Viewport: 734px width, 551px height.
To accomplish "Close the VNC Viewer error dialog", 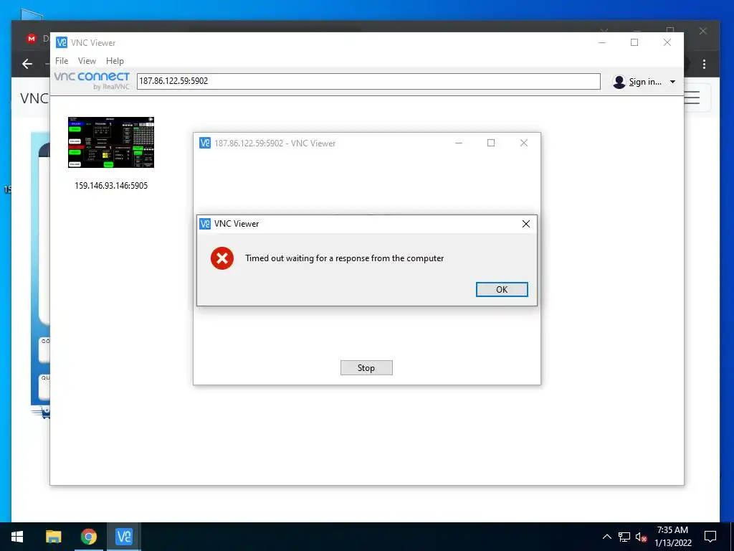I will [525, 224].
